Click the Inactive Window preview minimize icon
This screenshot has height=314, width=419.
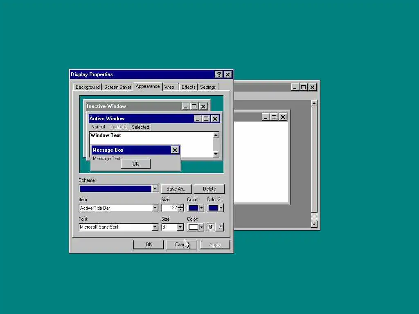point(186,106)
